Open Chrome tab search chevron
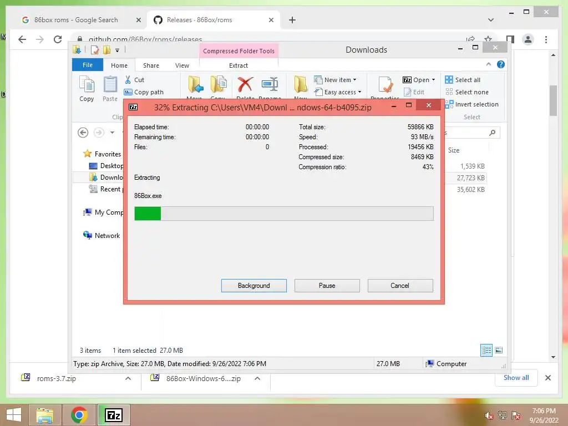This screenshot has width=568, height=426. tap(490, 20)
